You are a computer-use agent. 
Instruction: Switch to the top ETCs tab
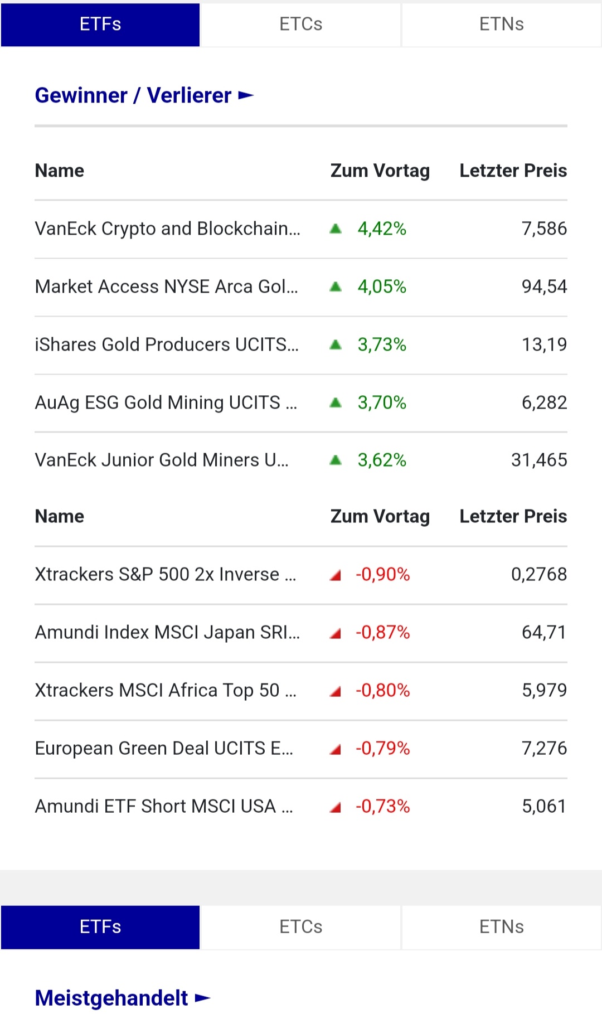pos(300,24)
